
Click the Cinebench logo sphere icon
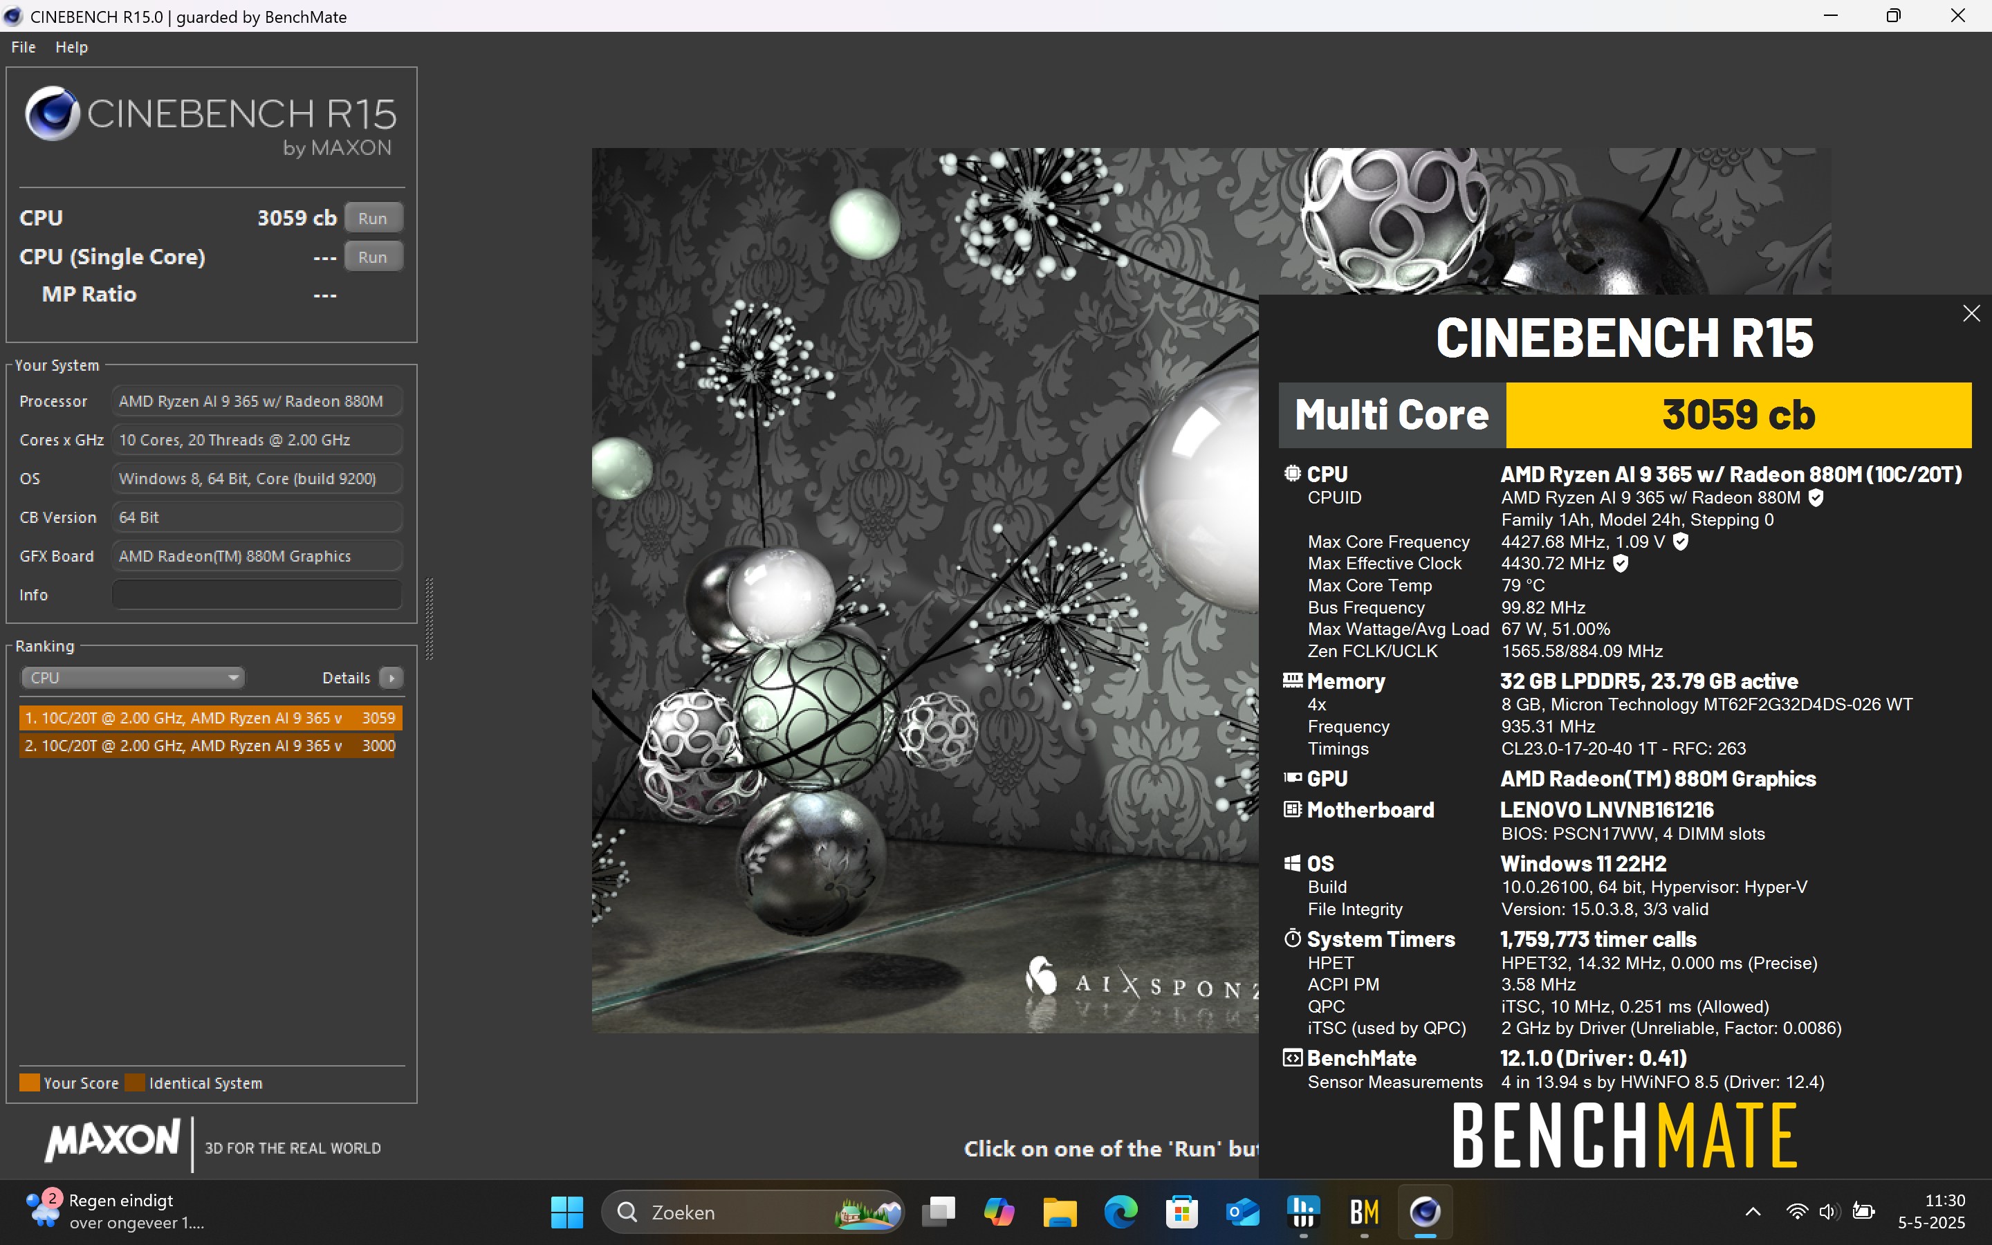[52, 113]
